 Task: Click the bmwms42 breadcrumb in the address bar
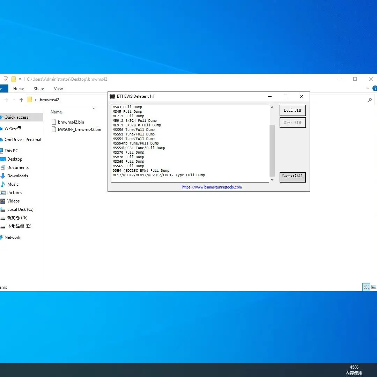[49, 100]
